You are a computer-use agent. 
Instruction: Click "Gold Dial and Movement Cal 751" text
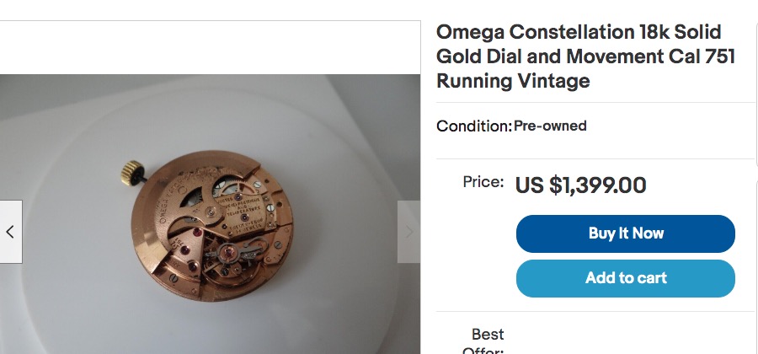tap(585, 56)
